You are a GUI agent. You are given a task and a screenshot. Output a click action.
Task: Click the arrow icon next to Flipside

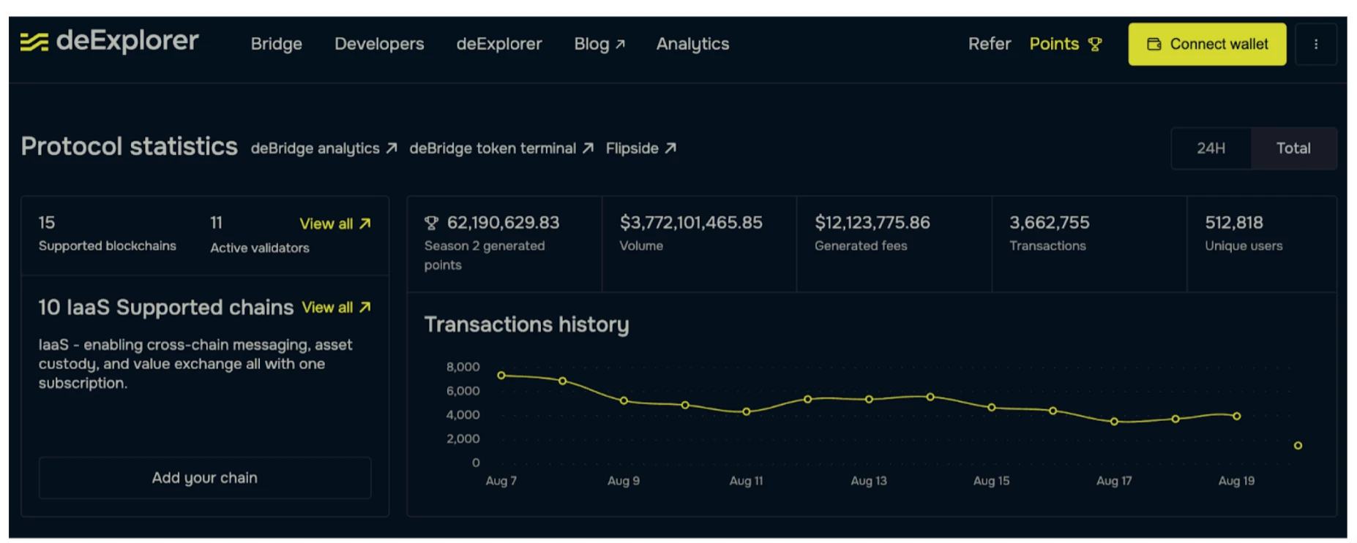tap(670, 148)
